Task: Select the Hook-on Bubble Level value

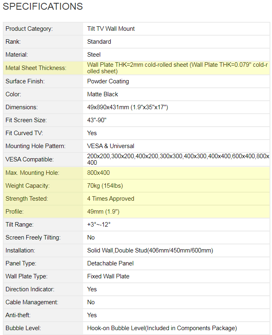Action: [162, 328]
